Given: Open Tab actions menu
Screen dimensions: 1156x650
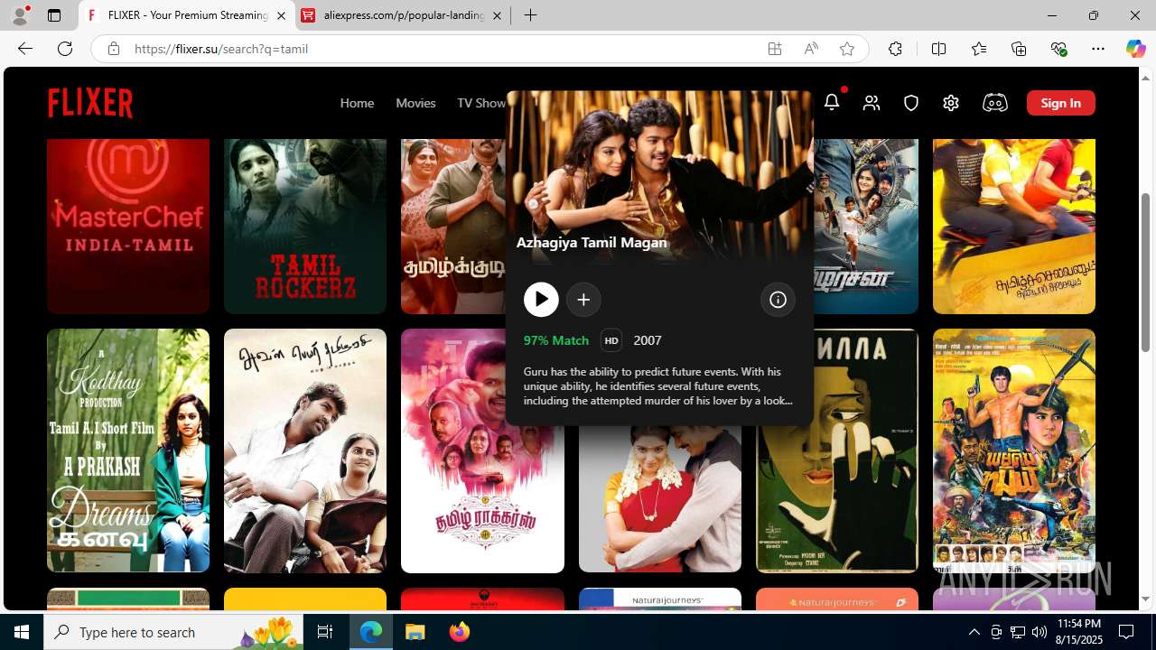Looking at the screenshot, I should click(54, 15).
